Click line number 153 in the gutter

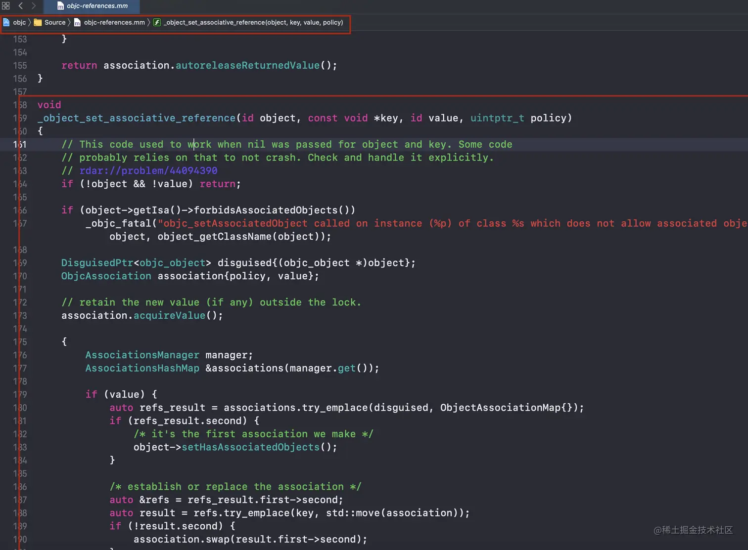tap(20, 39)
